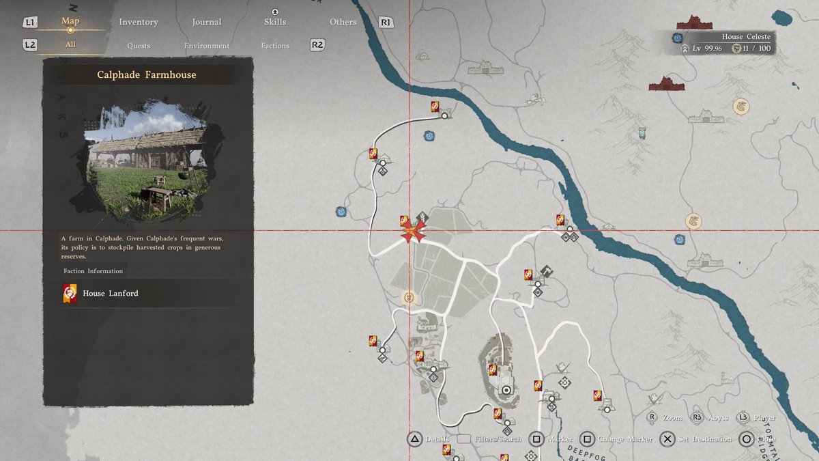Filter map by Quests

pos(139,46)
